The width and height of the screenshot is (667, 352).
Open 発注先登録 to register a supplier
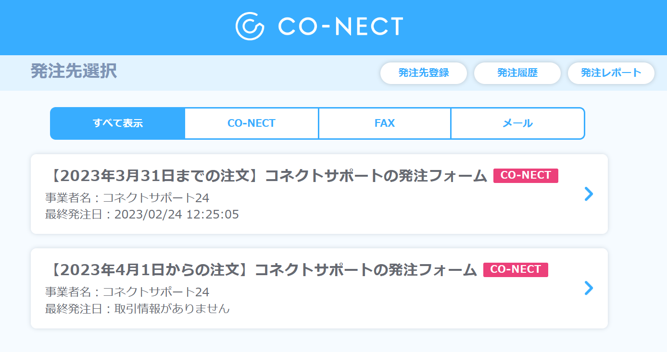[x=423, y=73]
